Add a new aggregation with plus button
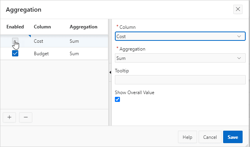Screen dimensions: 250x147 [9, 117]
